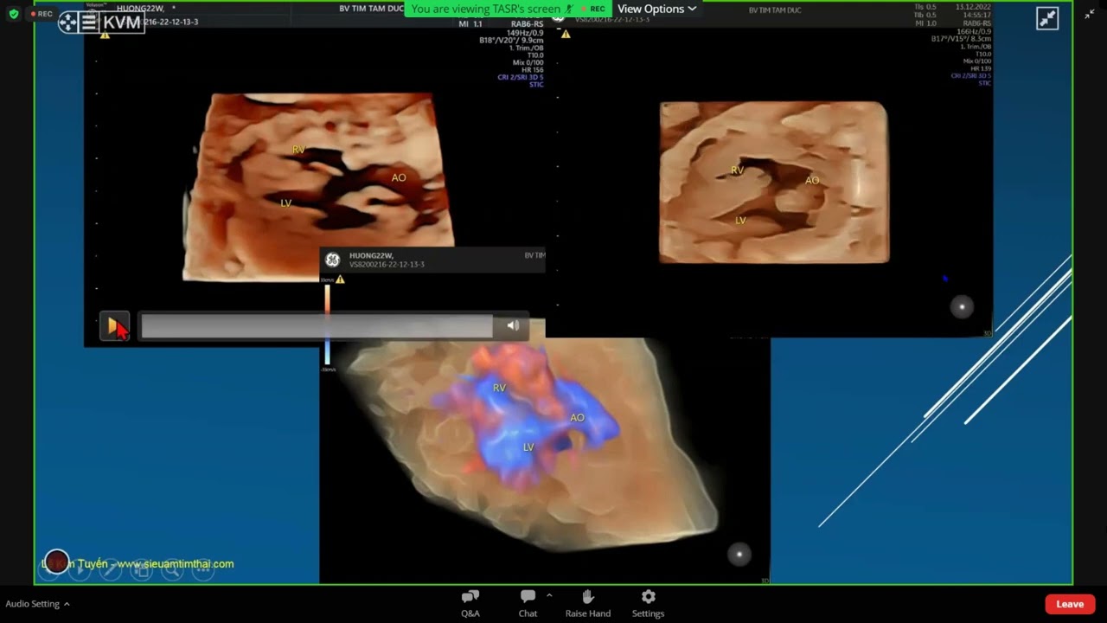Click the AO label in the top-left image
The height and width of the screenshot is (623, 1107).
click(399, 177)
